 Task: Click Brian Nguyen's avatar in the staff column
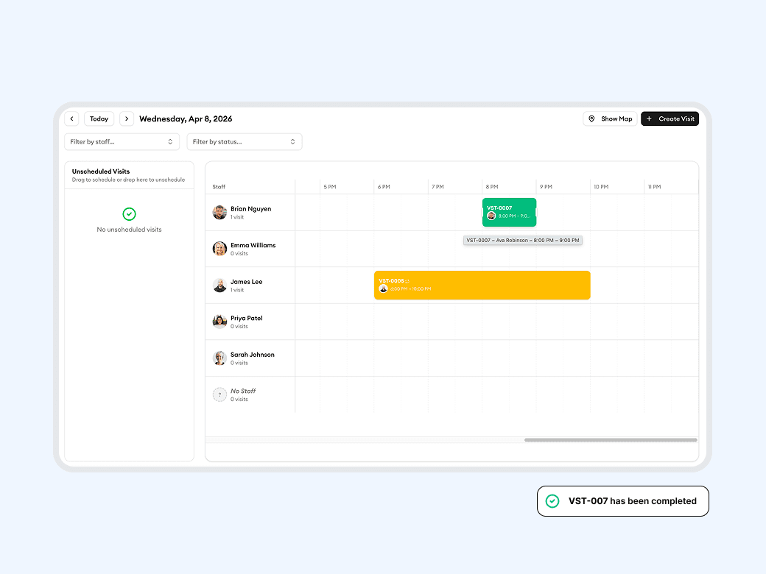tap(219, 211)
